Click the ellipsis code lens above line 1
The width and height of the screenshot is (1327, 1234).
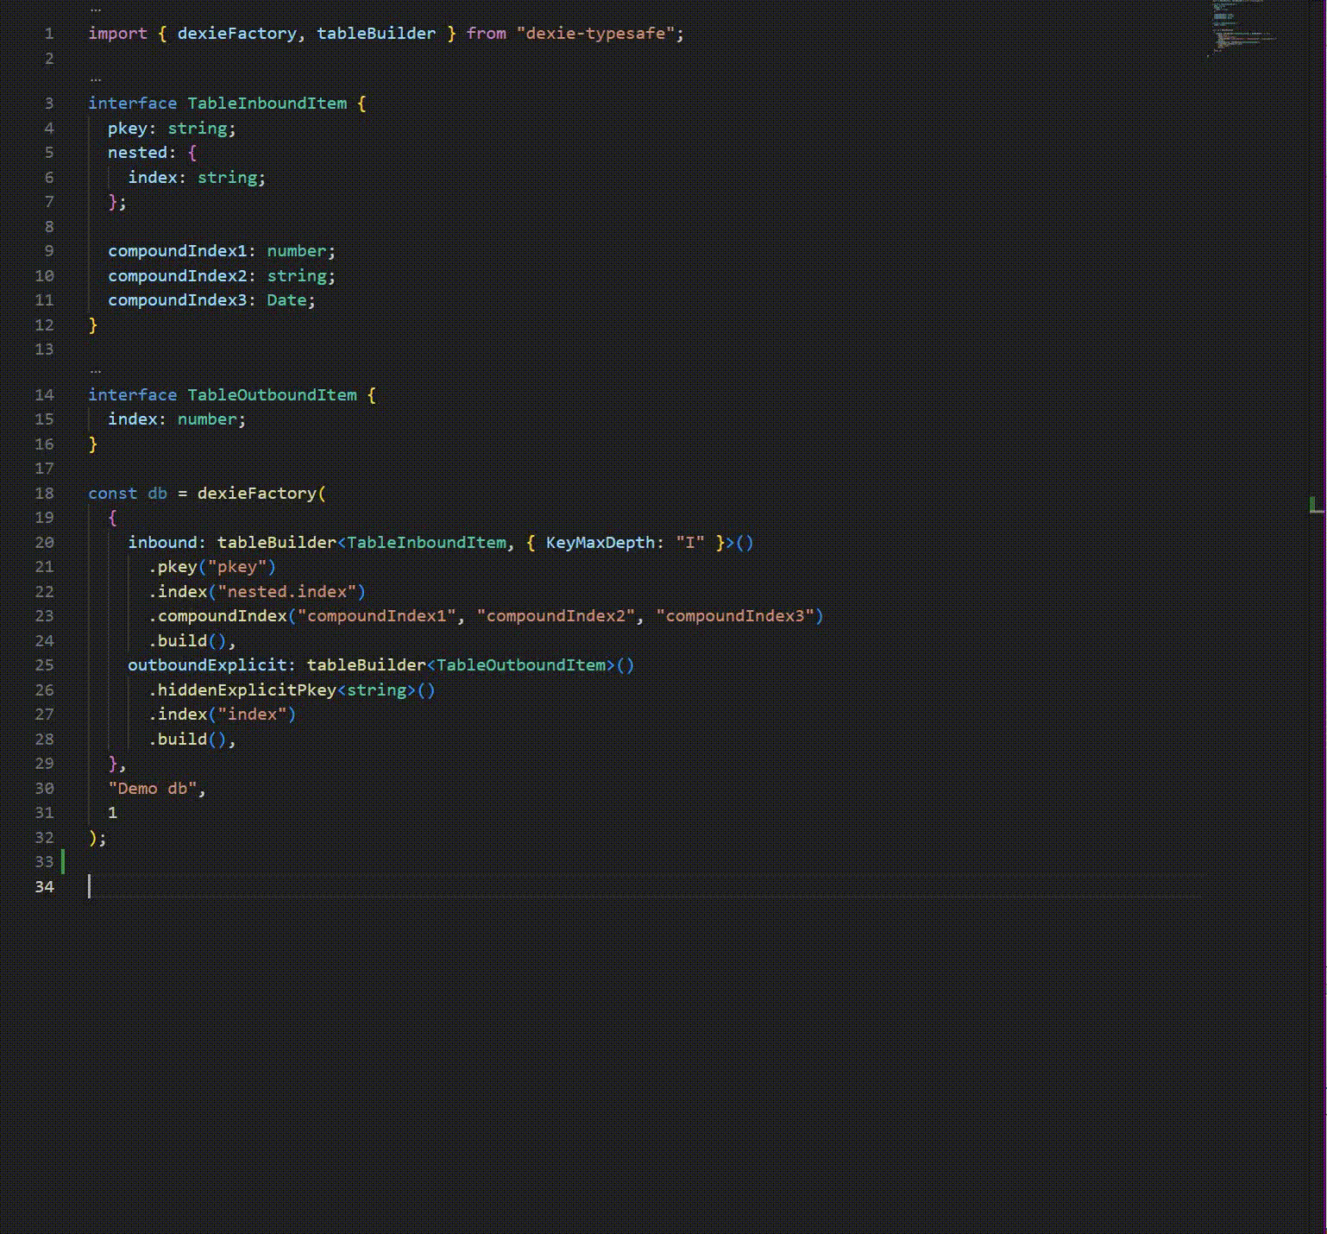tap(95, 10)
